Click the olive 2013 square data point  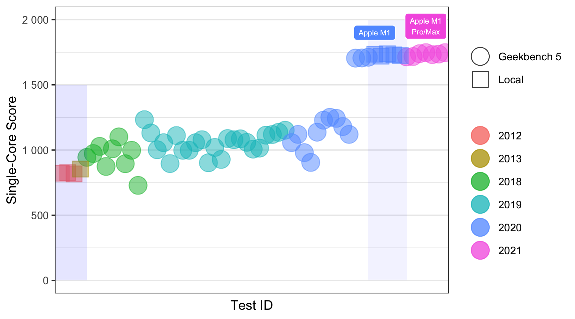click(x=80, y=169)
